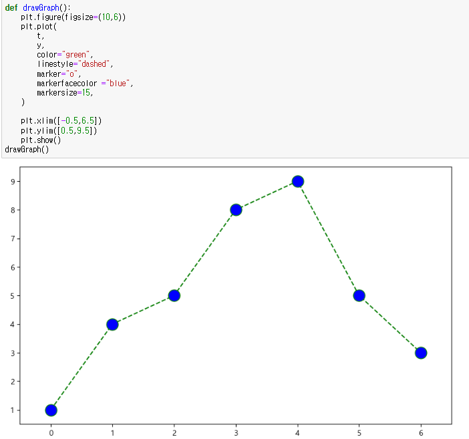Click the peak data marker at x=4

(x=297, y=181)
